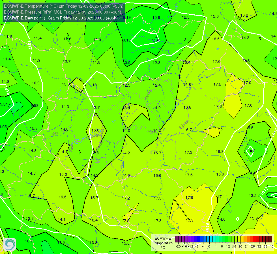Click the '9.75' dew point value
Viewport: 277px width, 254px height.
156,40
